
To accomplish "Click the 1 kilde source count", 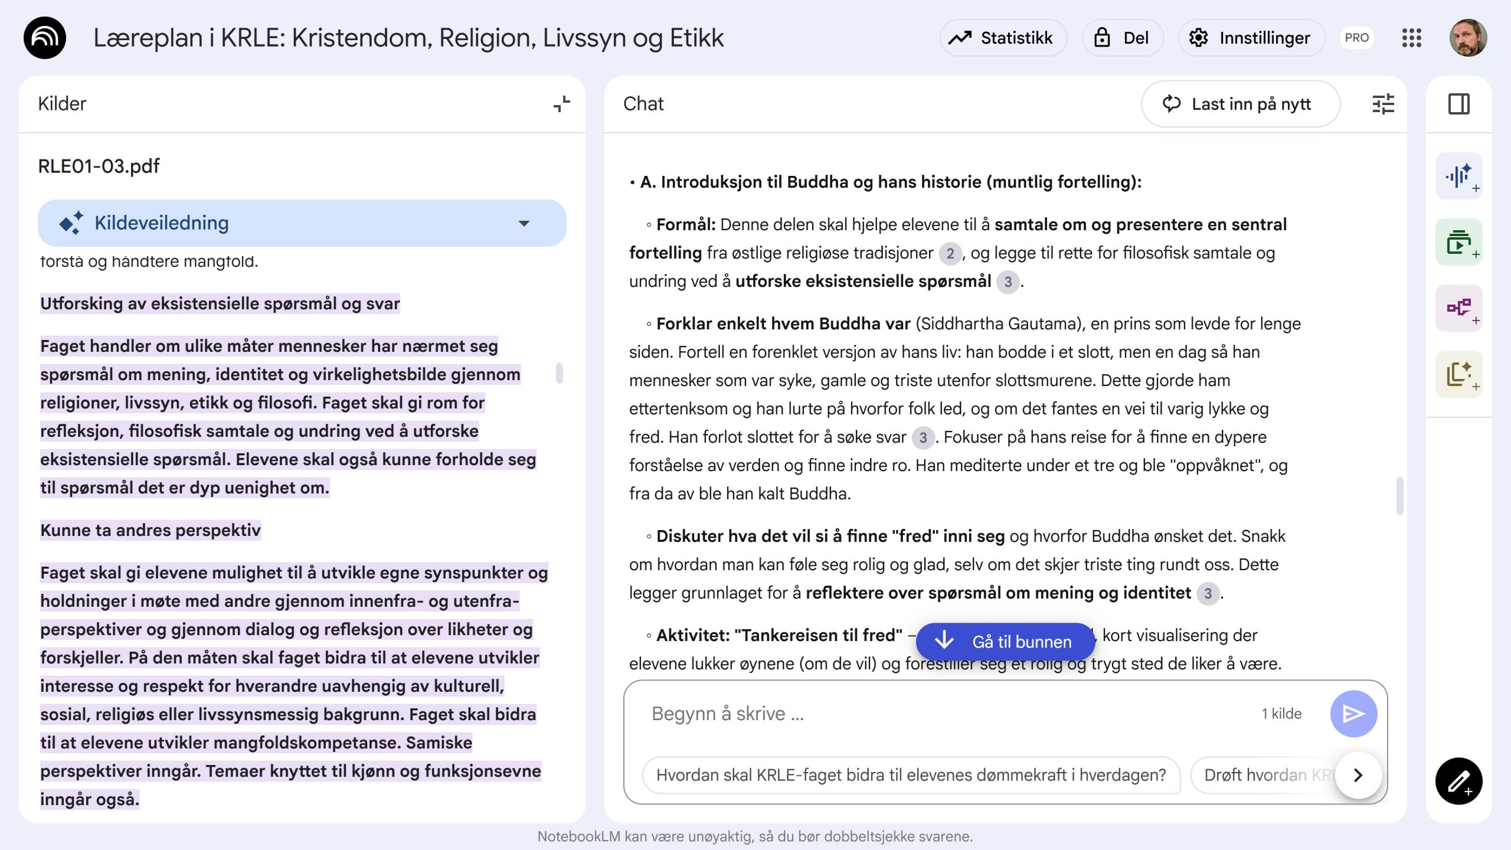I will click(x=1281, y=714).
